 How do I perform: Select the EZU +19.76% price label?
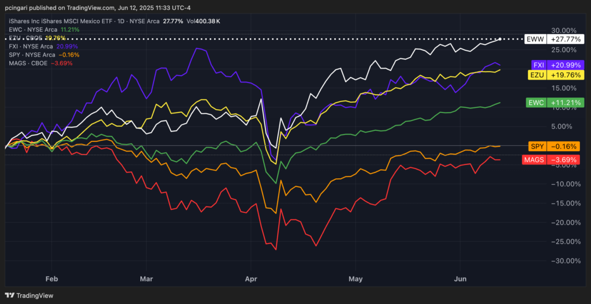coord(557,74)
